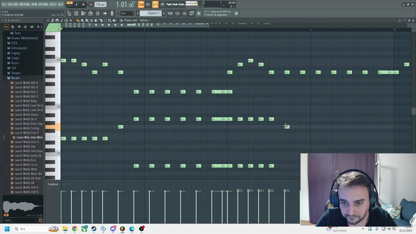416x234 pixels.
Task: Select the Delete tool in piano roll
Action: [91, 20]
